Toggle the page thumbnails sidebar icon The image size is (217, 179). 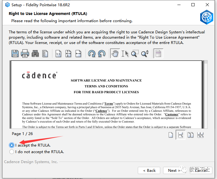tap(45, 53)
